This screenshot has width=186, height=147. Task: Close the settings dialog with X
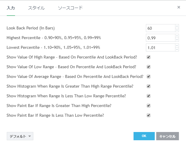click(x=179, y=7)
